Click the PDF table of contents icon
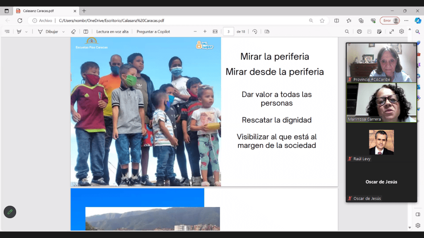The width and height of the screenshot is (424, 238). click(x=7, y=31)
